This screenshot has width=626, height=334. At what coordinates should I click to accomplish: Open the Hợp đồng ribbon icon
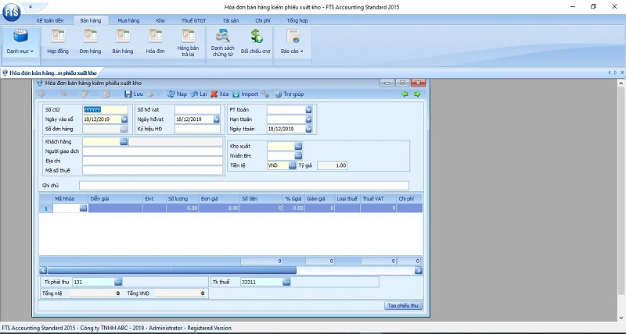58,41
